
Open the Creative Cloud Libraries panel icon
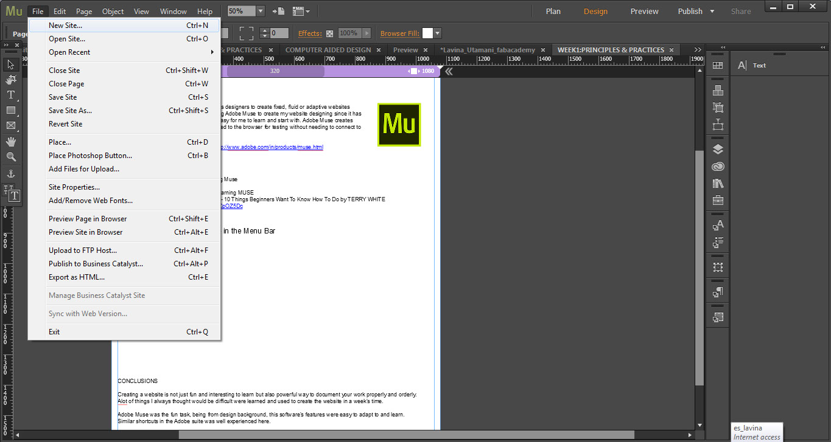click(x=718, y=167)
